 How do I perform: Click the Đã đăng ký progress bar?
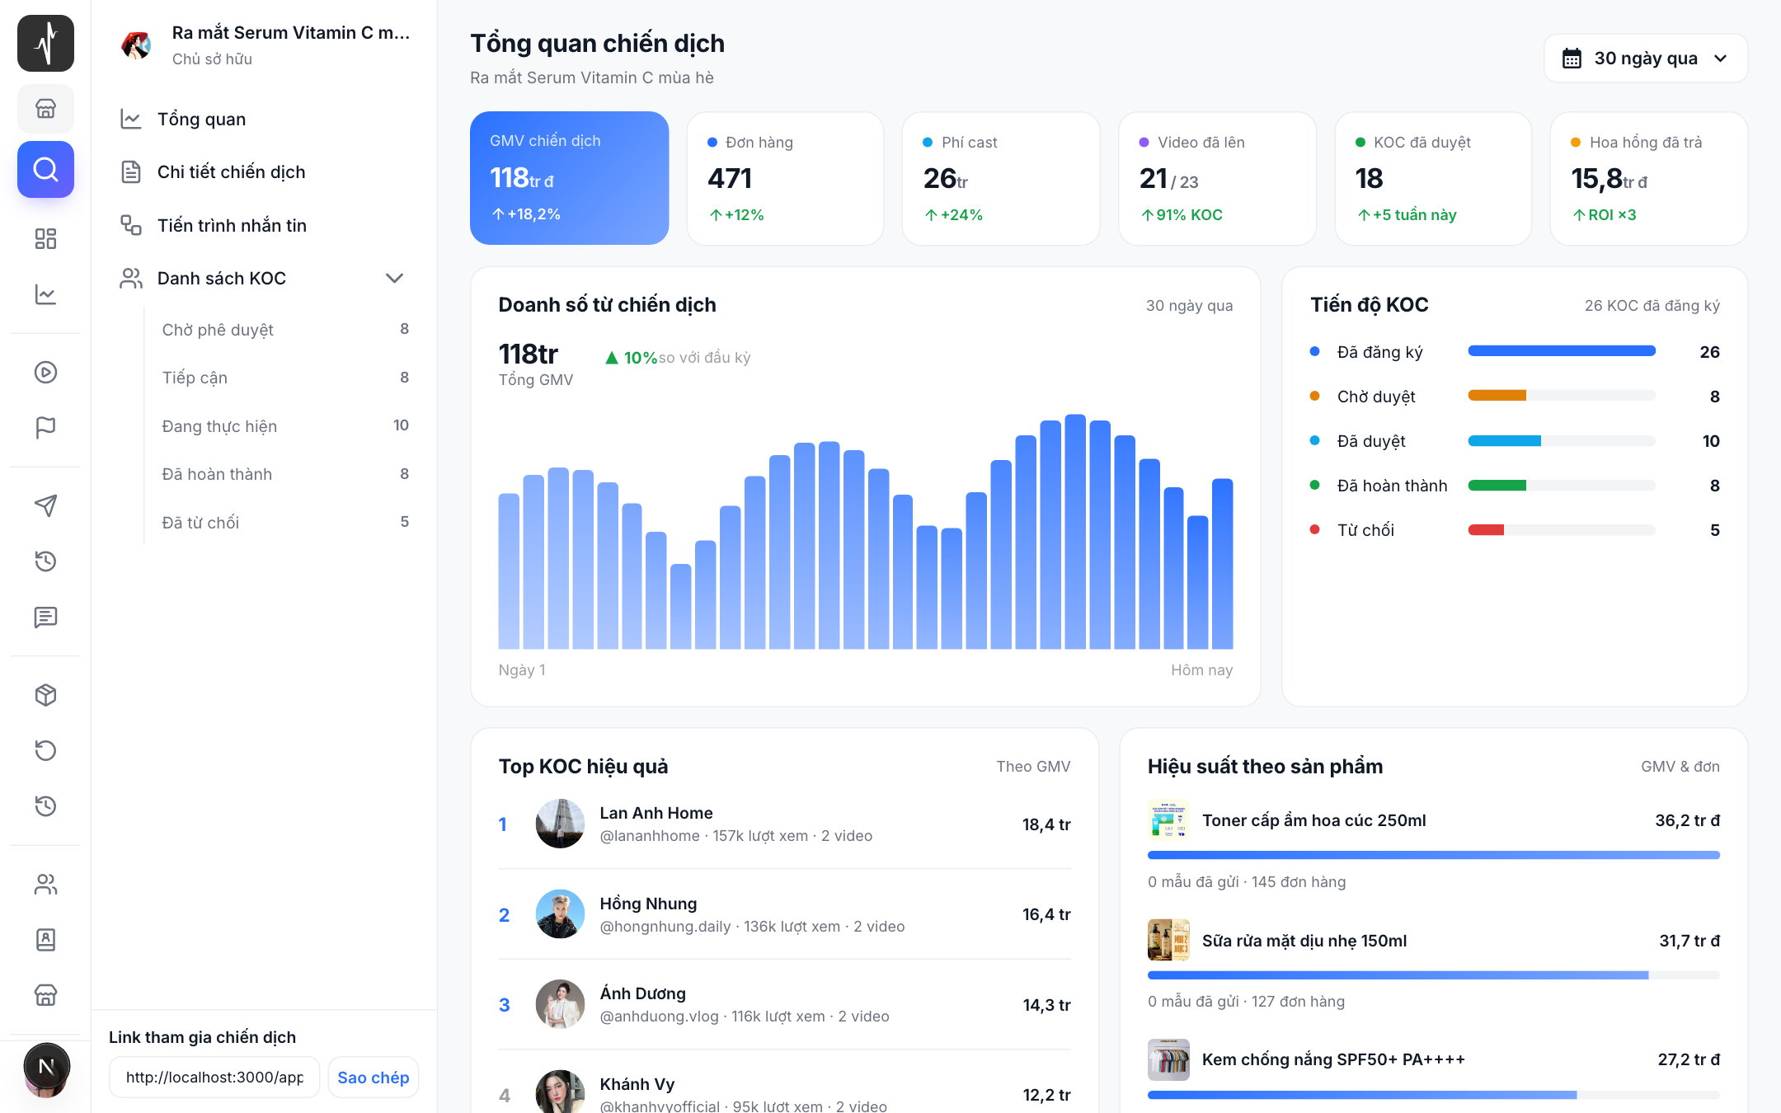point(1562,351)
